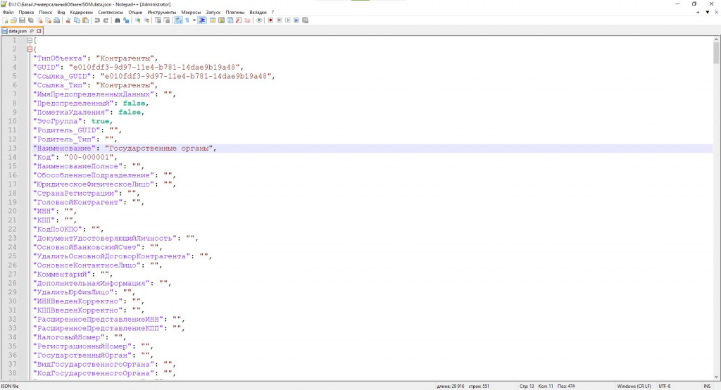Open the Плагины menu
Viewport: 721px width, 390px height.
235,13
